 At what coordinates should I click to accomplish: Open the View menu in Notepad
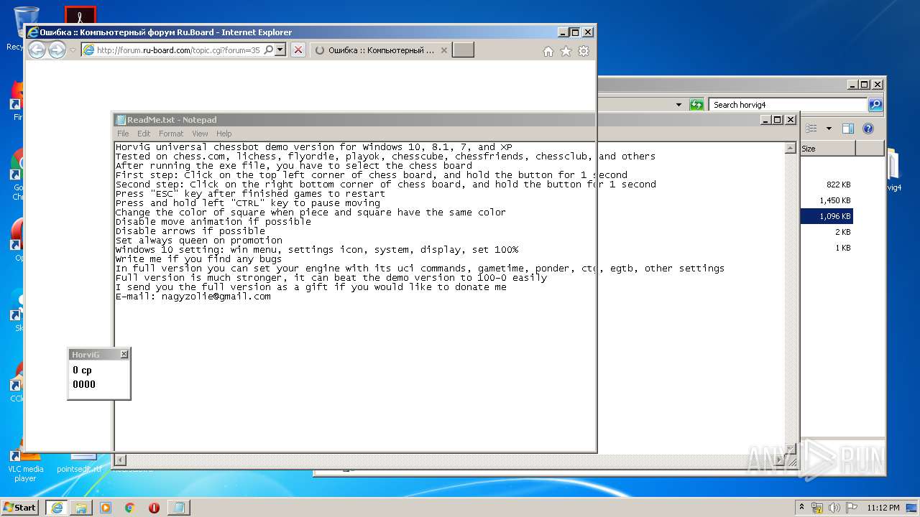(200, 134)
